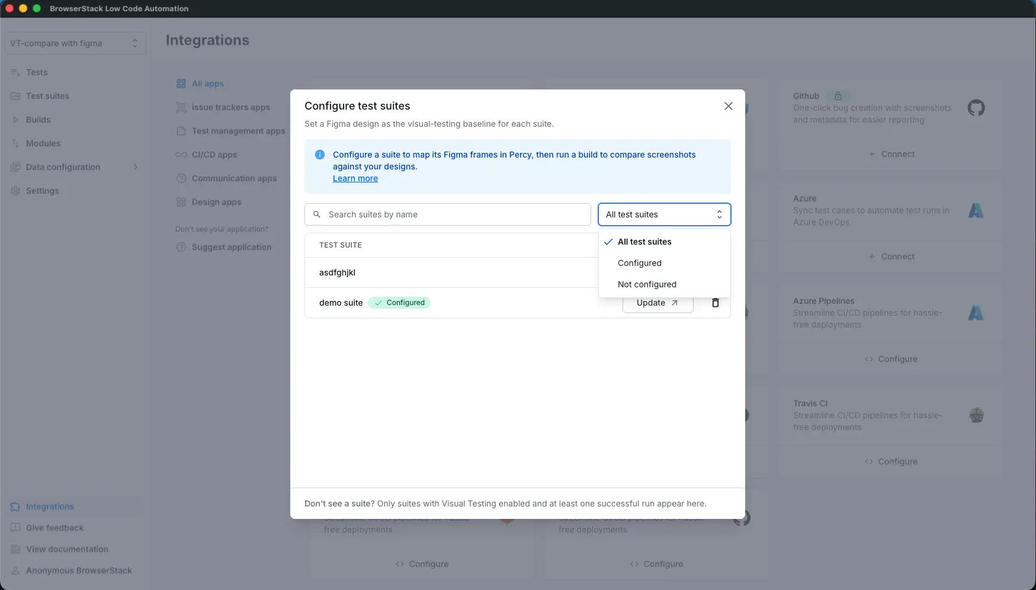
Task: Expand Data configuration chevron
Action: pos(136,167)
